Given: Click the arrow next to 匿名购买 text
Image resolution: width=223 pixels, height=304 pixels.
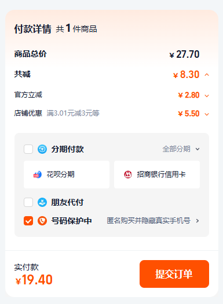Looking at the screenshot, I should [198, 221].
